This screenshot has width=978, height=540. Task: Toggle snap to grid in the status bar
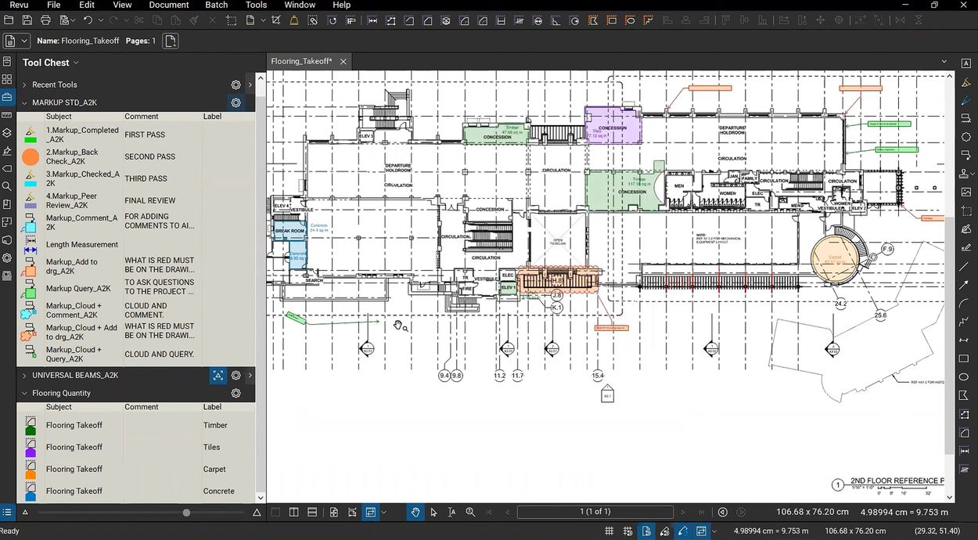627,531
